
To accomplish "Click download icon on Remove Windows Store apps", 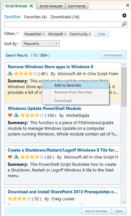I will (10, 74).
